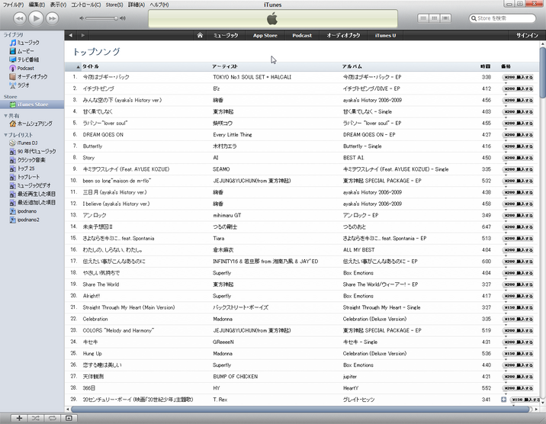
Task: Click the store forward arrow
Action: (x=83, y=35)
